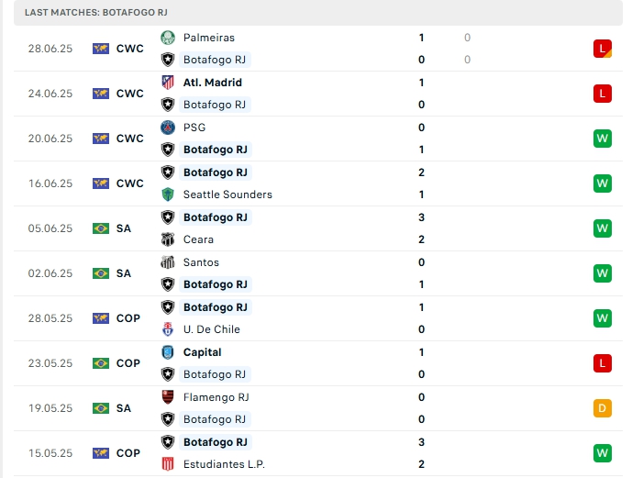632x478 pixels.
Task: Click the win badge for PSG match
Action: (602, 139)
